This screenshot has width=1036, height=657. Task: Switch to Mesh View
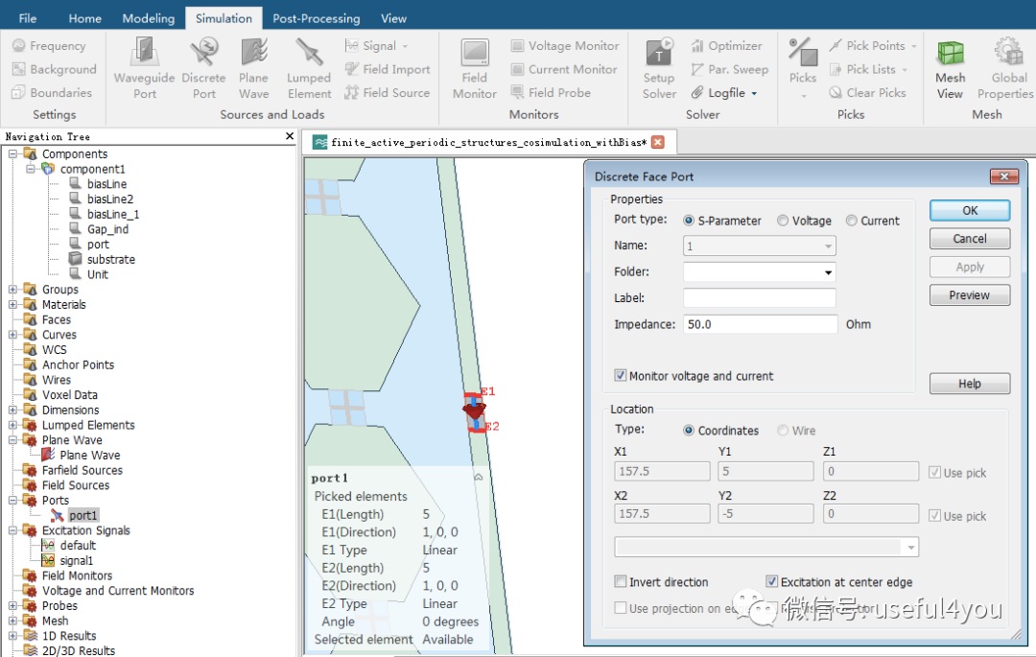(950, 69)
